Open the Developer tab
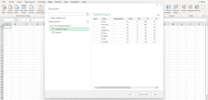 point(75,2)
